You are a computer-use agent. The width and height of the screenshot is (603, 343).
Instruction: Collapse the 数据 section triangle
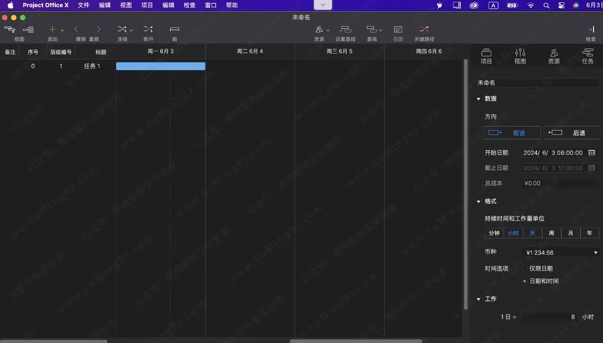(x=478, y=99)
